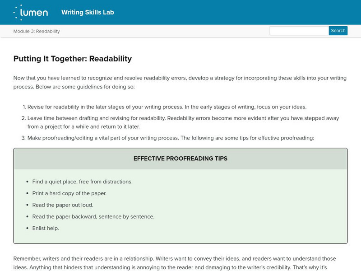Click the tip "Read the paper backward"
The width and height of the screenshot is (361, 271).
click(93, 217)
